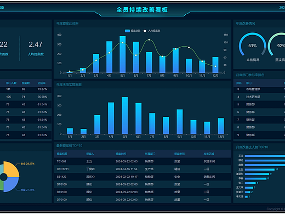Click the 装配车间 area cell
This screenshot has height=214, width=285.
tap(209, 177)
